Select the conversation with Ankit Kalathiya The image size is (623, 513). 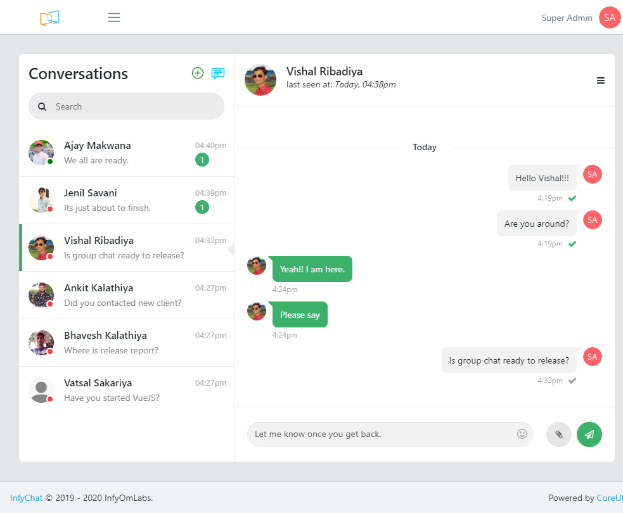[x=126, y=295]
